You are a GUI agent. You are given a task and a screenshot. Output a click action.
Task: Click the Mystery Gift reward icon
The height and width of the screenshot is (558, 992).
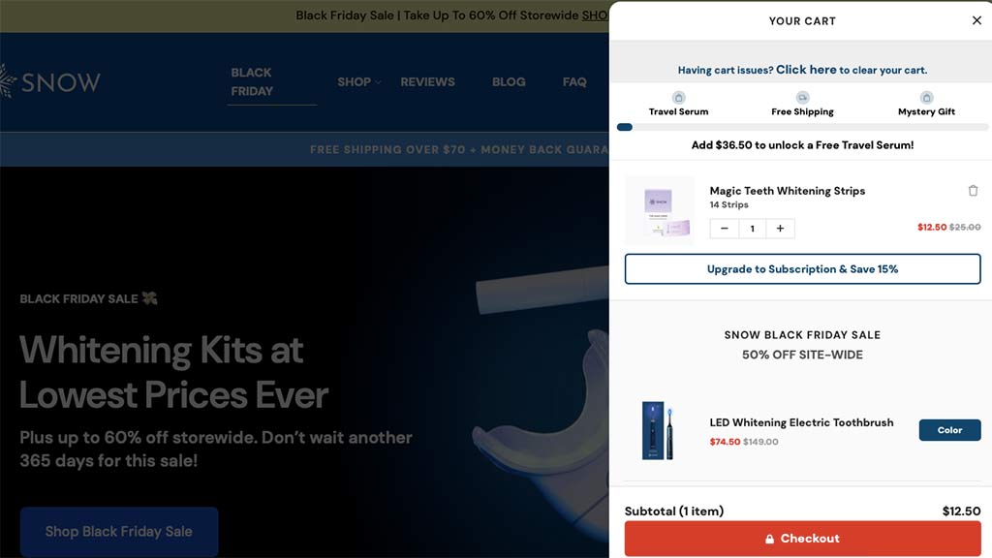tap(926, 98)
